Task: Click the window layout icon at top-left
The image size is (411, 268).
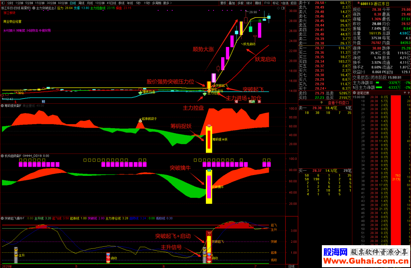Action: [x=3, y=3]
